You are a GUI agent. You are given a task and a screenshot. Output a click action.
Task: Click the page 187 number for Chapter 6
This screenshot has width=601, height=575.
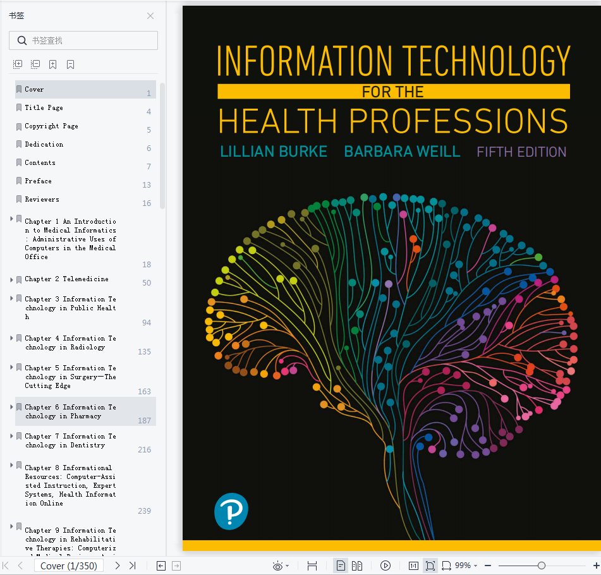tap(145, 421)
